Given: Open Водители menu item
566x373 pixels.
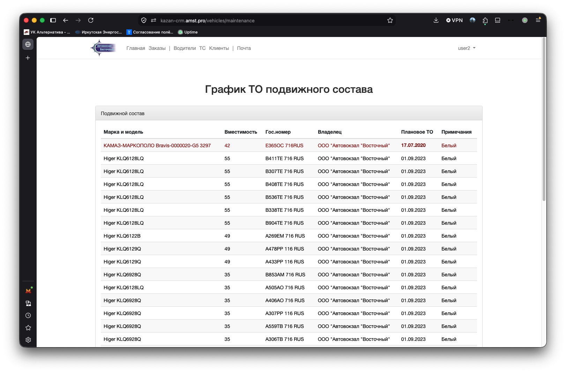Looking at the screenshot, I should click(x=185, y=48).
